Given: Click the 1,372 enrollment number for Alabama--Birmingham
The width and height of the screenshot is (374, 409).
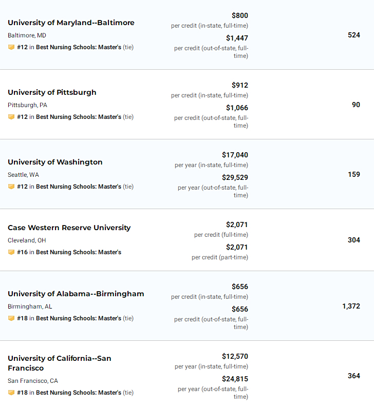Looking at the screenshot, I should tap(351, 306).
